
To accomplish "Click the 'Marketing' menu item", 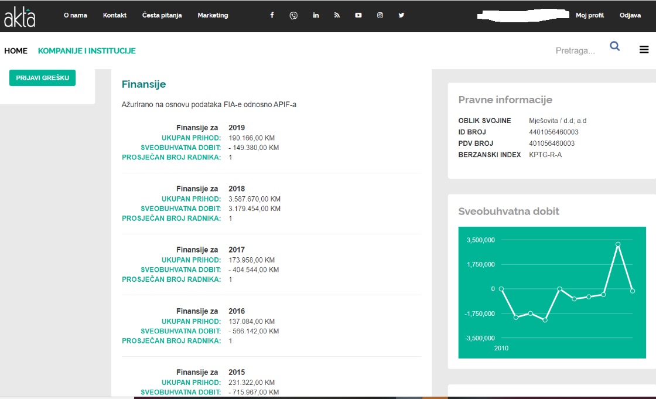I will pyautogui.click(x=213, y=15).
